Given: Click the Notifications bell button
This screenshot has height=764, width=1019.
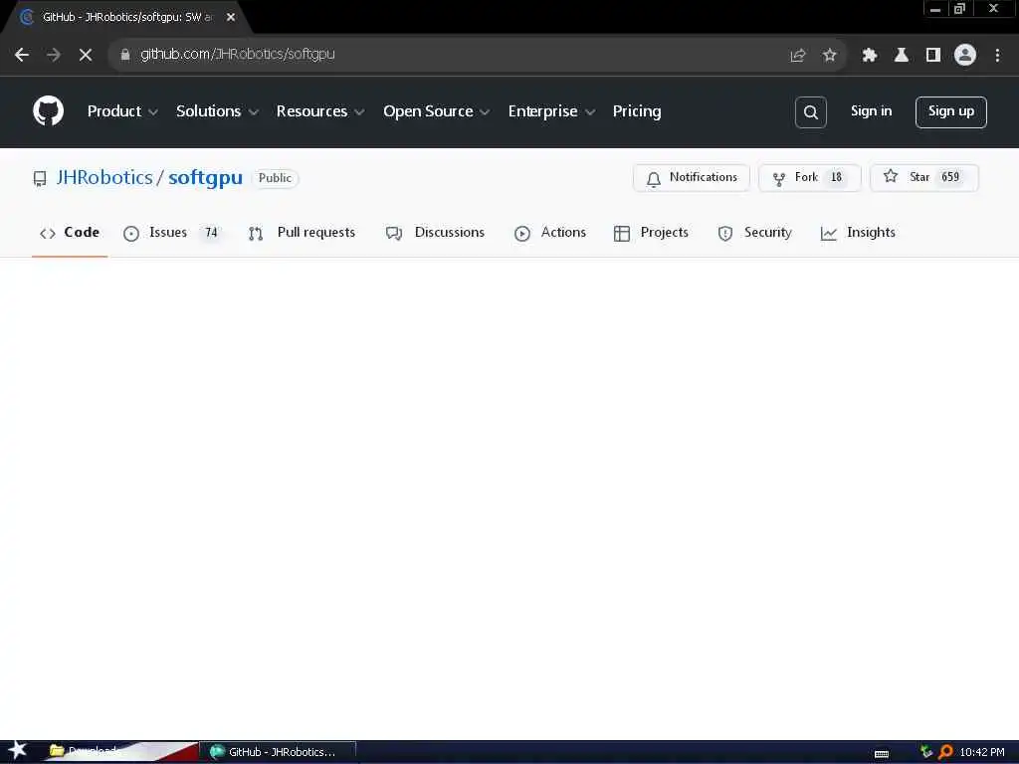Looking at the screenshot, I should pyautogui.click(x=691, y=177).
